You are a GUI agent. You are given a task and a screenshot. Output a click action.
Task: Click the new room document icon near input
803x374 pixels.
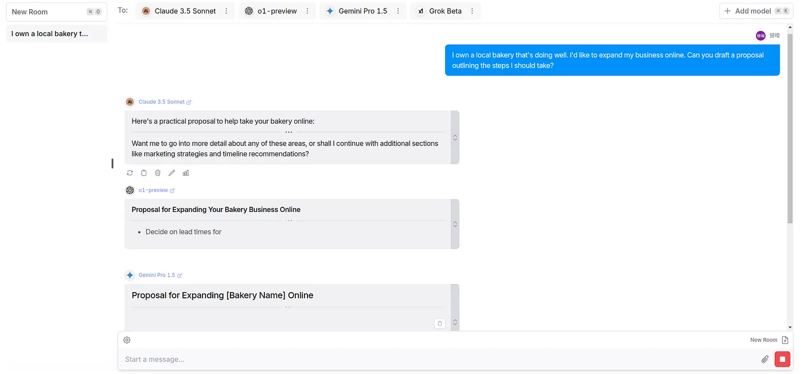[x=785, y=340]
